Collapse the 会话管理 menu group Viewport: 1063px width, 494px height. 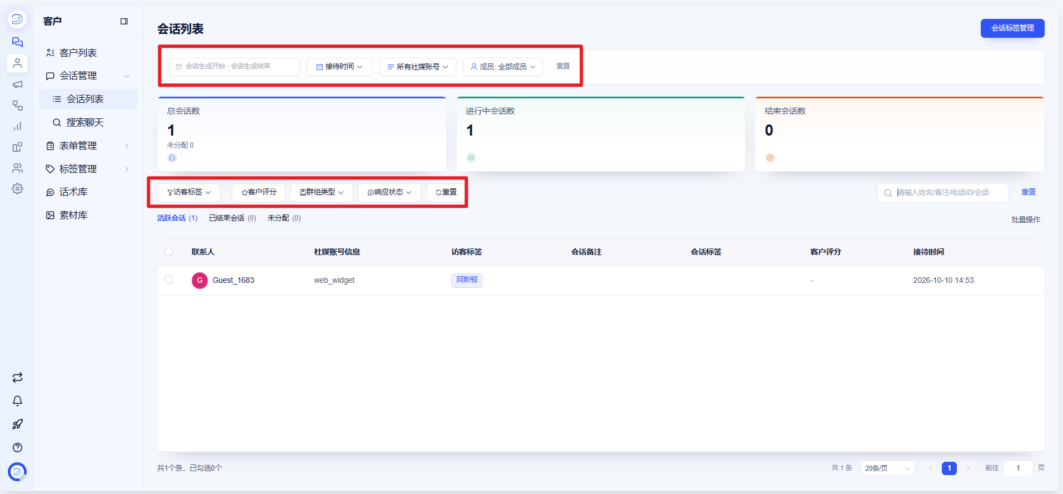88,76
